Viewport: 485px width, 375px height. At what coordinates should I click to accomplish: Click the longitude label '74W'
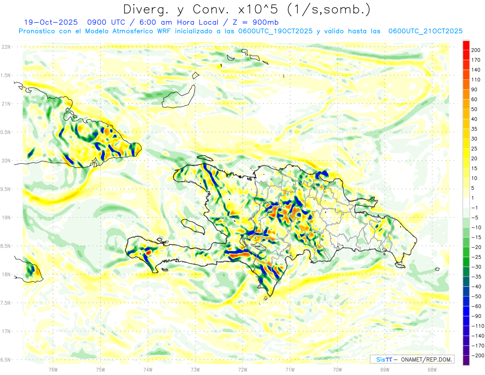[148, 369]
